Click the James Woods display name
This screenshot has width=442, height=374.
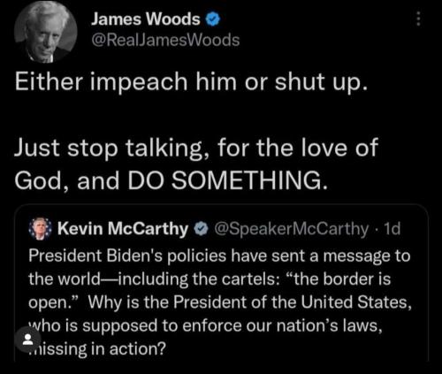tap(145, 19)
